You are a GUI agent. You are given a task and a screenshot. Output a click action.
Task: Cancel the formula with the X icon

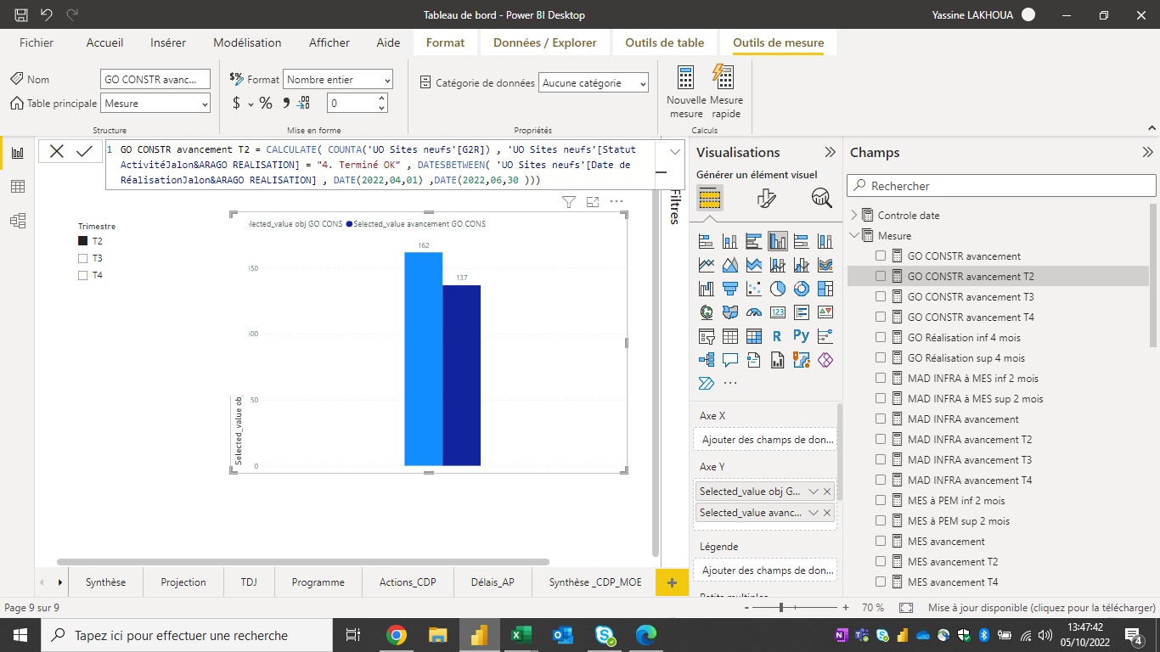point(57,151)
